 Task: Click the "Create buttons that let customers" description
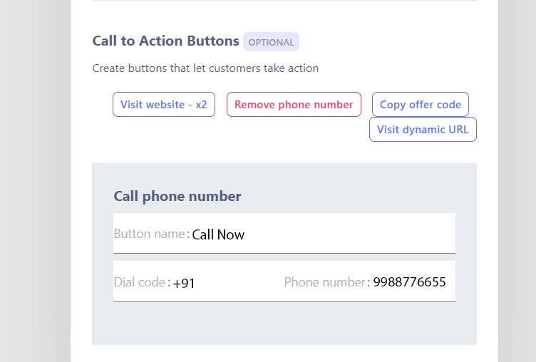click(x=205, y=68)
